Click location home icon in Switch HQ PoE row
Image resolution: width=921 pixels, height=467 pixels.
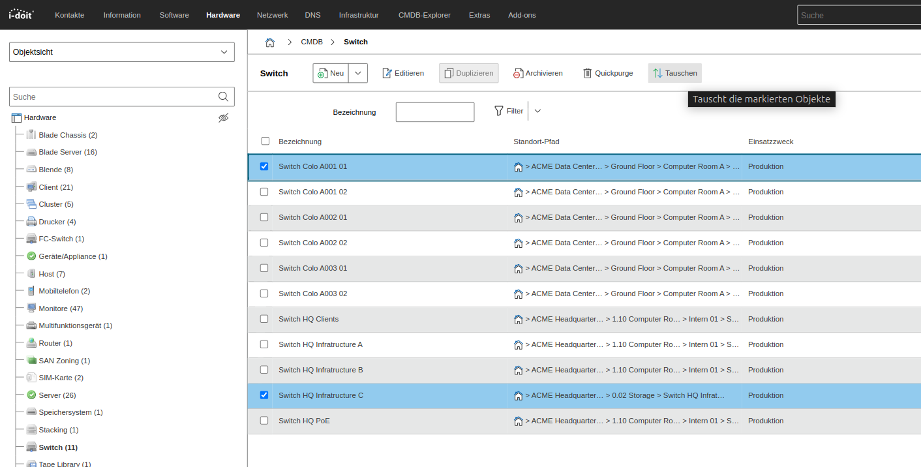[x=519, y=421]
